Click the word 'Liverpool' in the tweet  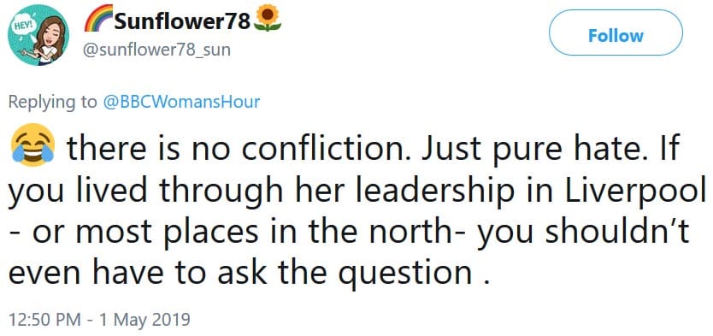tap(637, 190)
